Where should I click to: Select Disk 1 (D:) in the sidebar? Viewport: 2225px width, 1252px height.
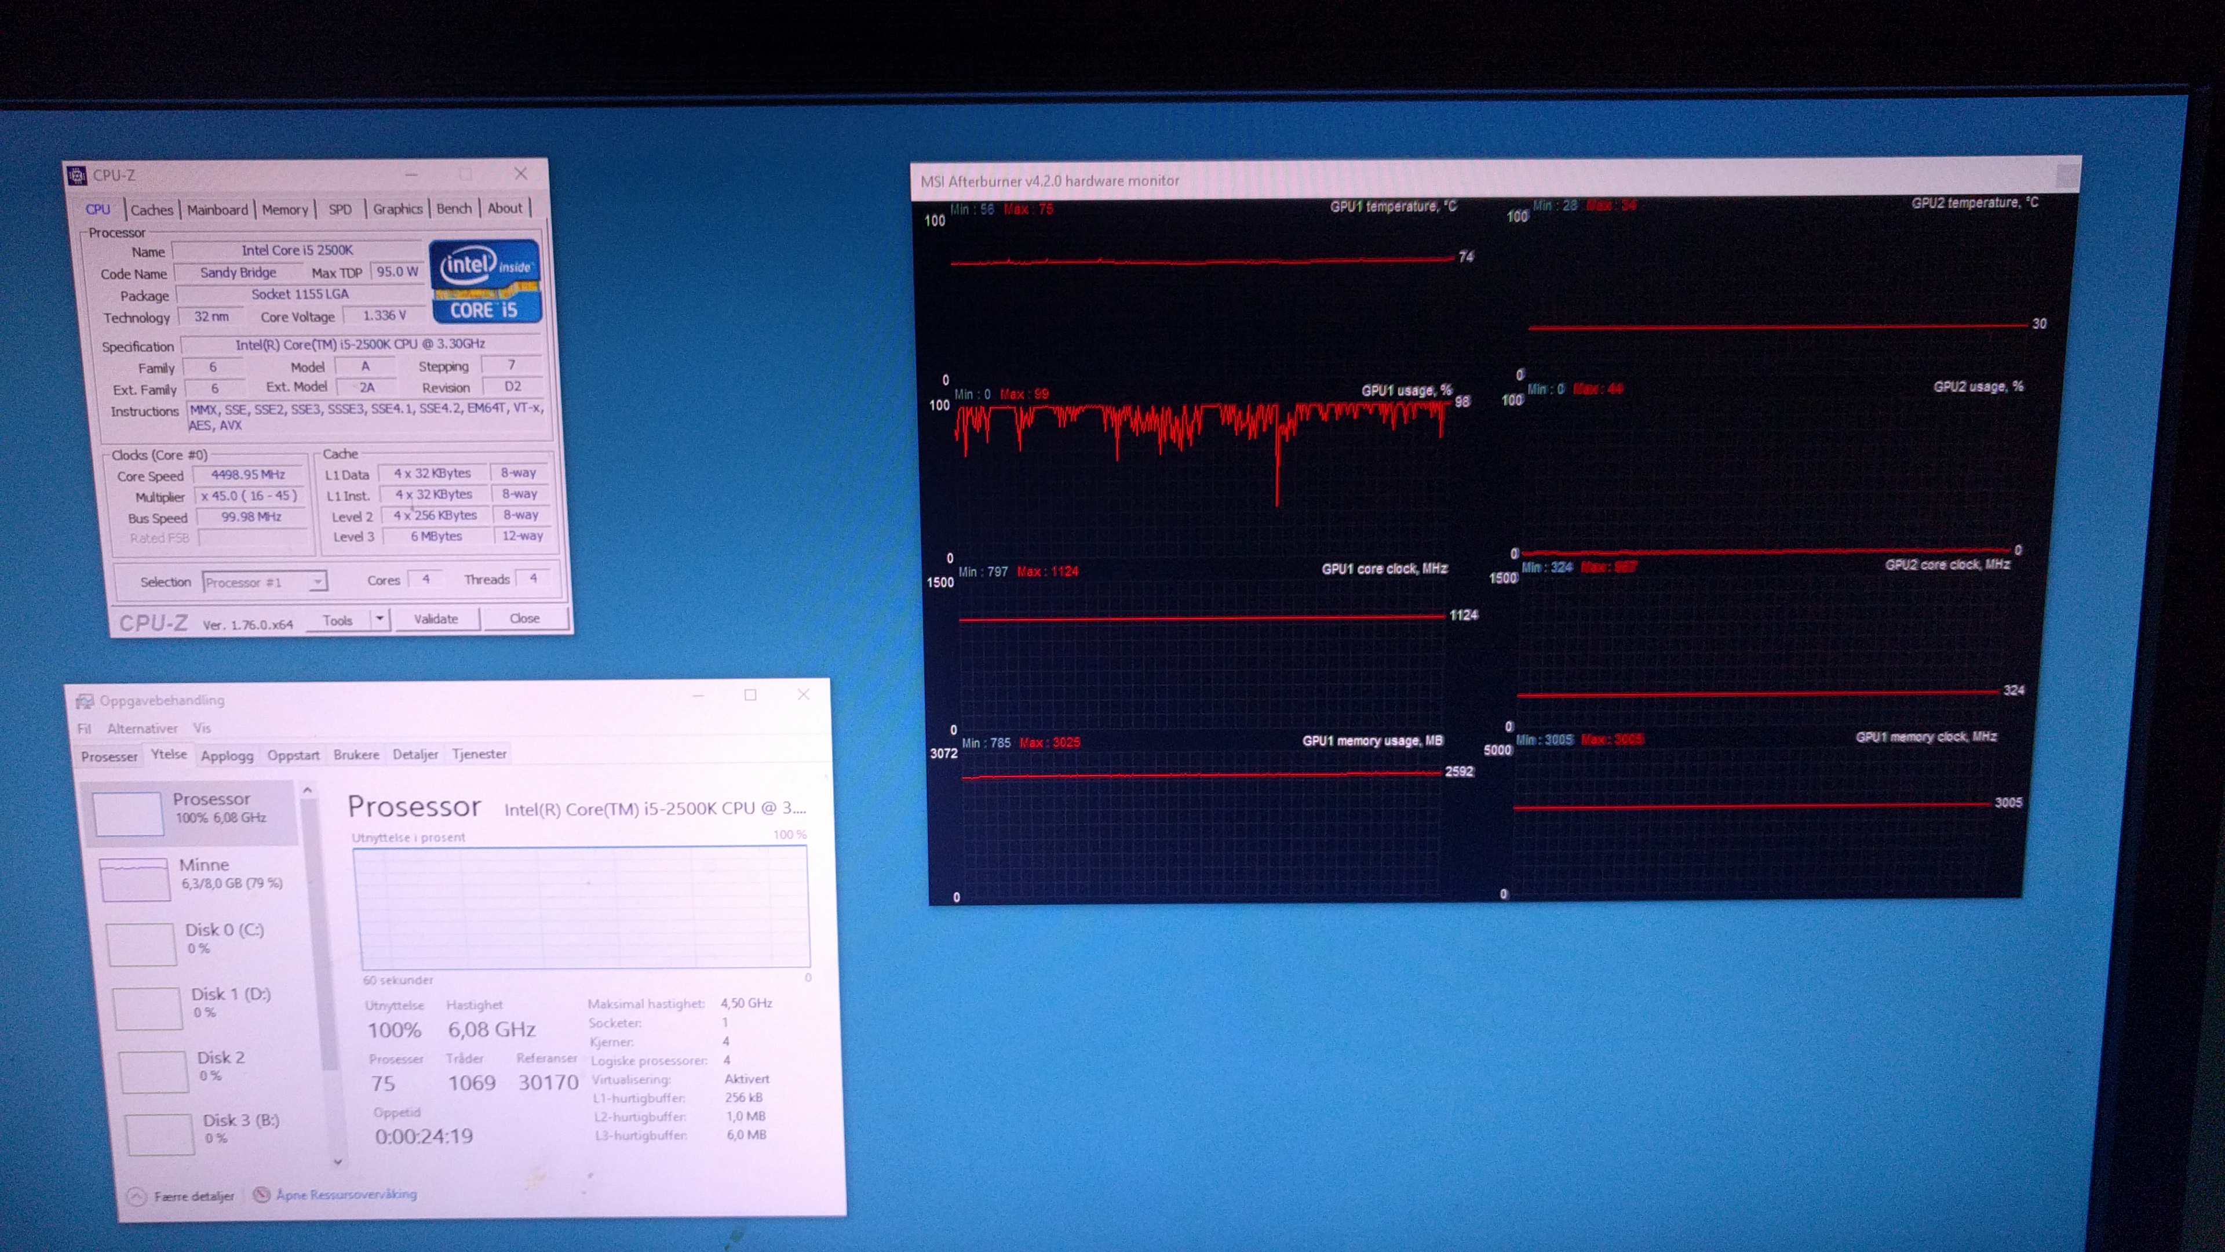tap(207, 1007)
